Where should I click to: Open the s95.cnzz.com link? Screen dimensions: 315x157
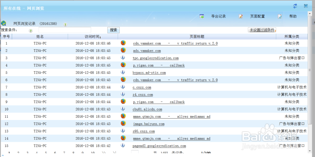coord(144,131)
